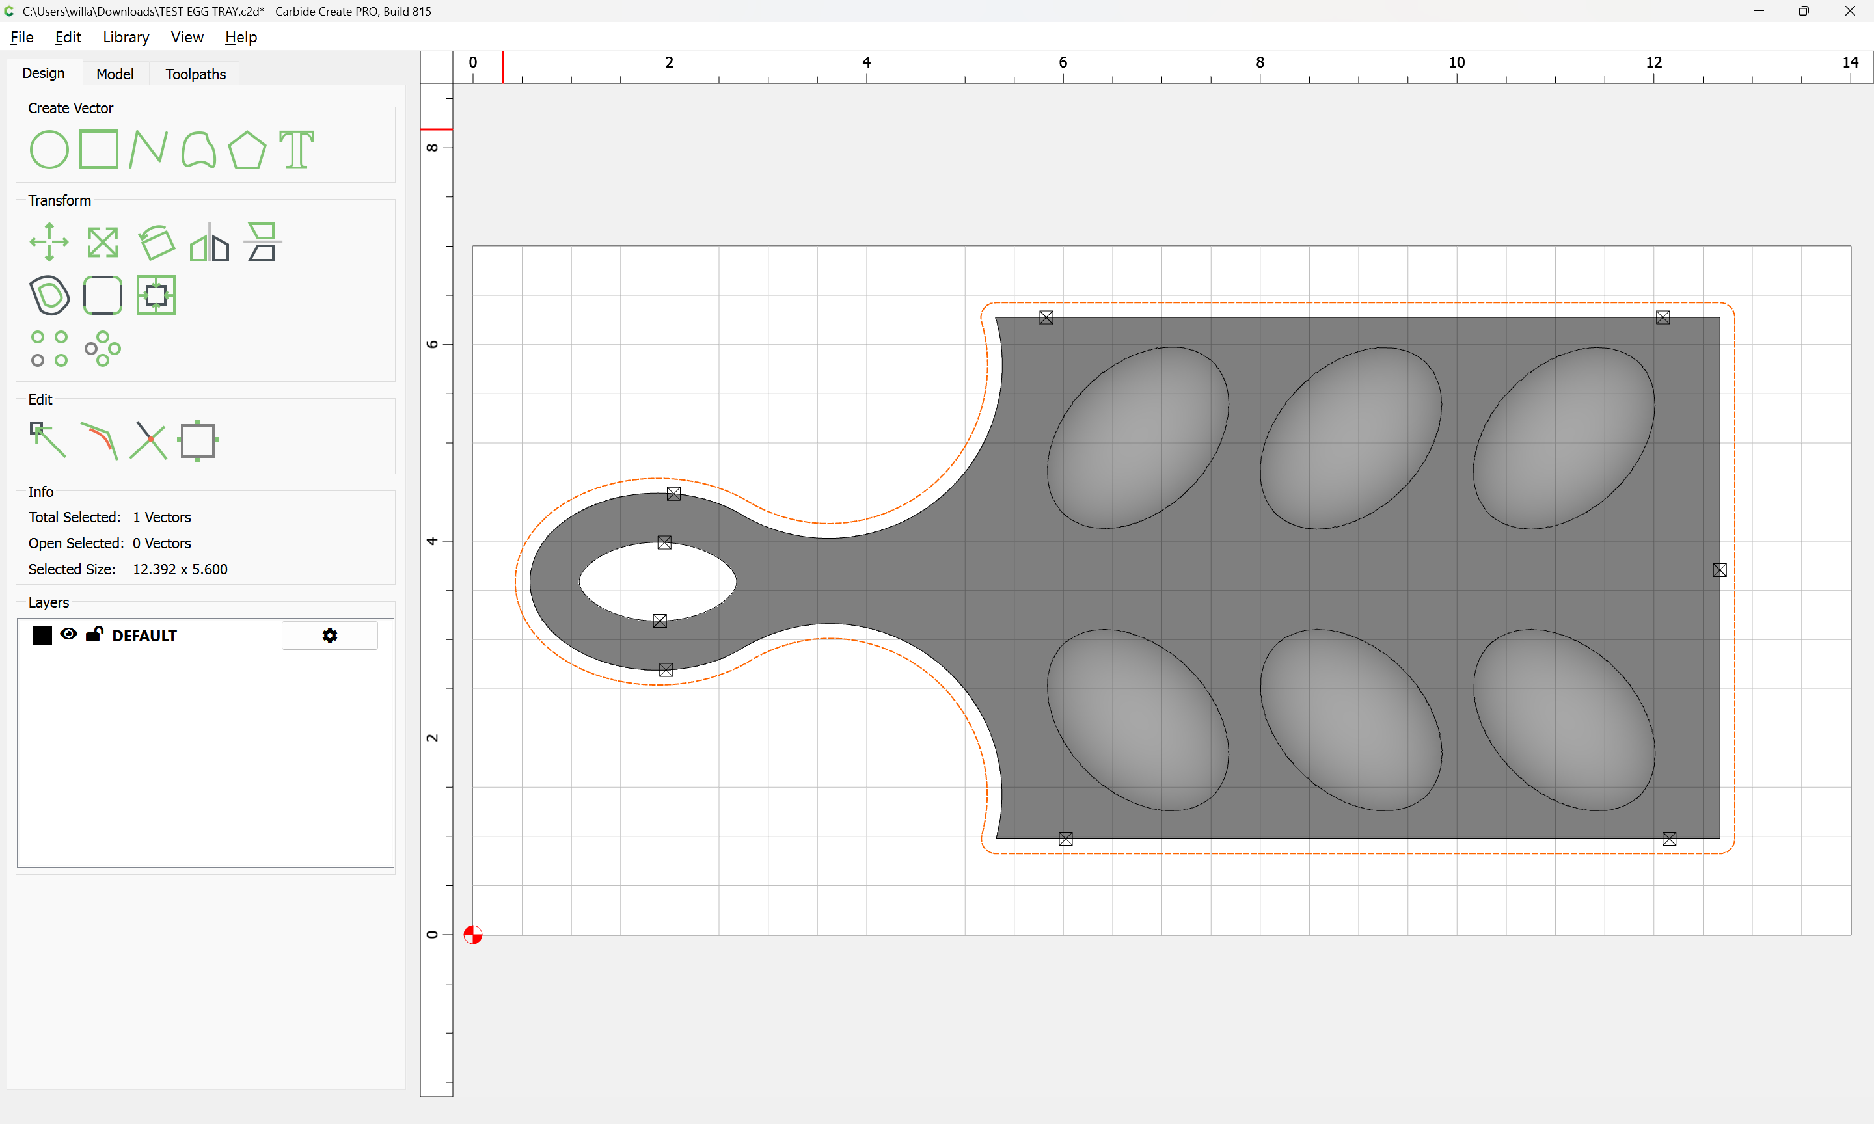The width and height of the screenshot is (1874, 1124).
Task: Choose the Polyline drawing tool
Action: click(148, 149)
